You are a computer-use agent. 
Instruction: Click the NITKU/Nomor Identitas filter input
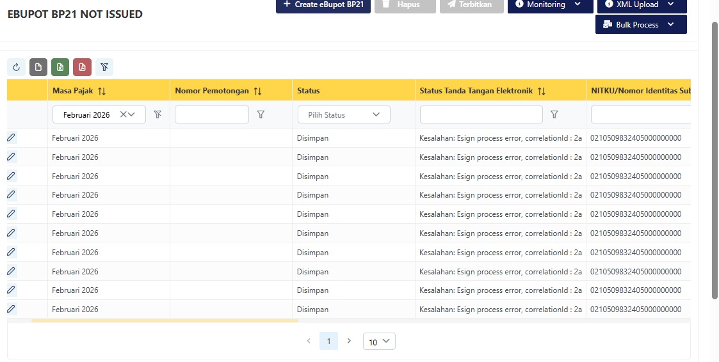(641, 114)
